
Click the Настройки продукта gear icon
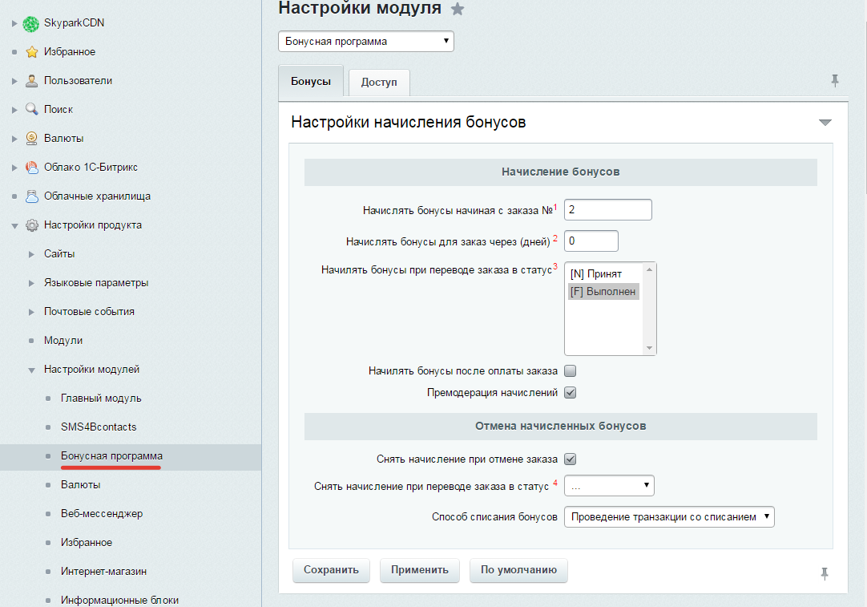(30, 225)
